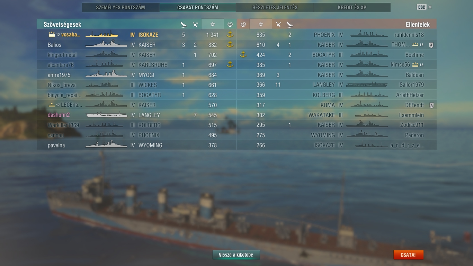Image resolution: width=473 pixels, height=266 pixels.
Task: Select enemy player Sailor1979 Langley row
Action: [x=337, y=85]
